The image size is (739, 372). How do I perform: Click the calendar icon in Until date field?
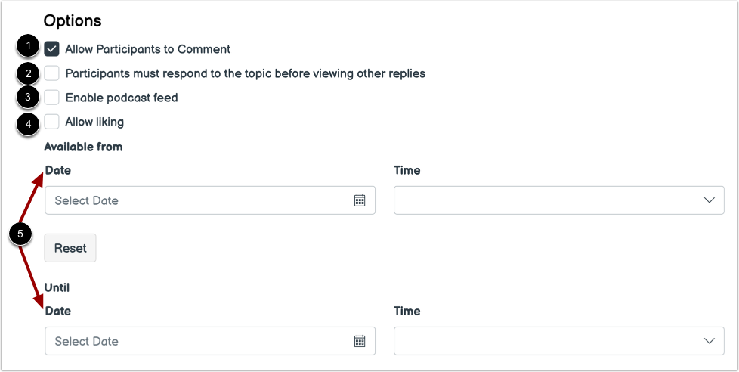pyautogui.click(x=360, y=341)
